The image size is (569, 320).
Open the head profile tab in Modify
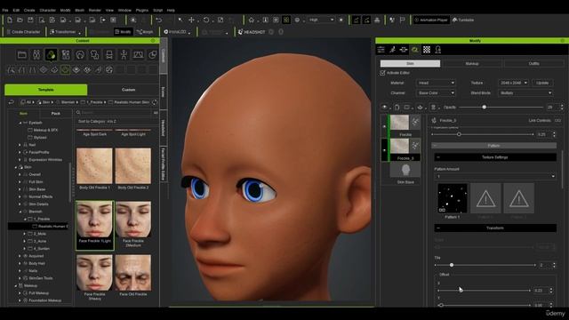[x=438, y=50]
